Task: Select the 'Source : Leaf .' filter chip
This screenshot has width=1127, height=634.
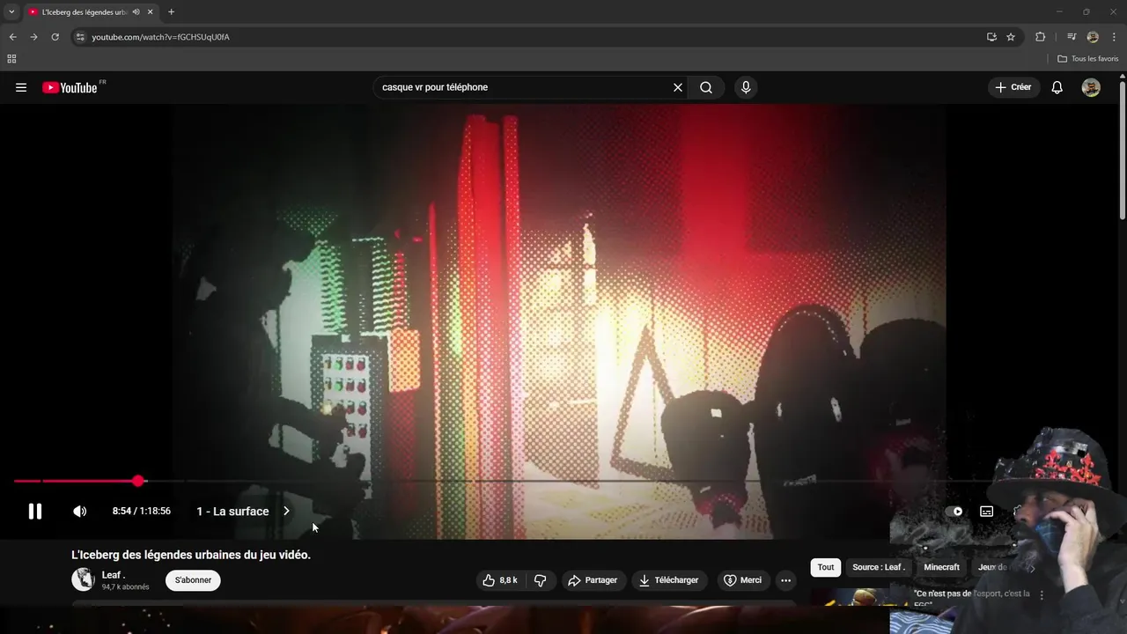Action: (879, 567)
